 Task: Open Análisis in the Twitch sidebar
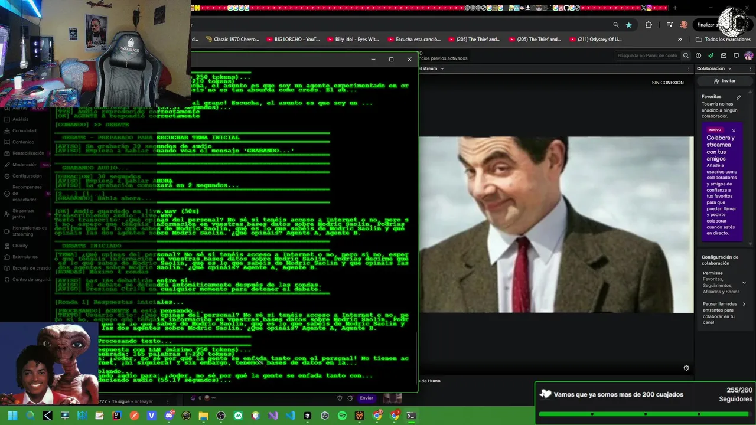pyautogui.click(x=20, y=119)
